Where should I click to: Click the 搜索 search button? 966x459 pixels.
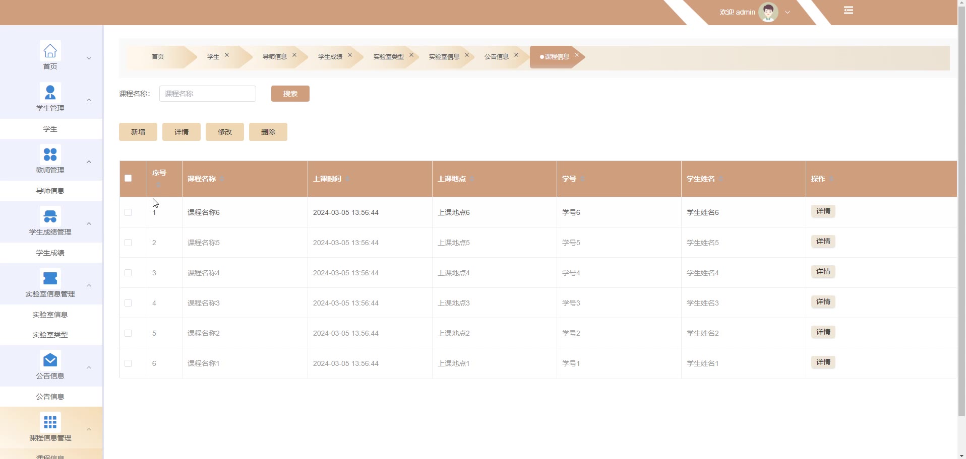click(290, 94)
